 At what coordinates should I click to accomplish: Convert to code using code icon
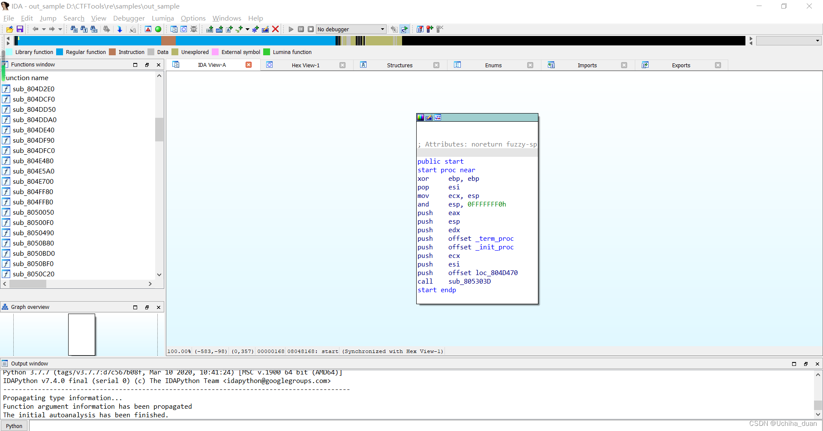tap(210, 29)
